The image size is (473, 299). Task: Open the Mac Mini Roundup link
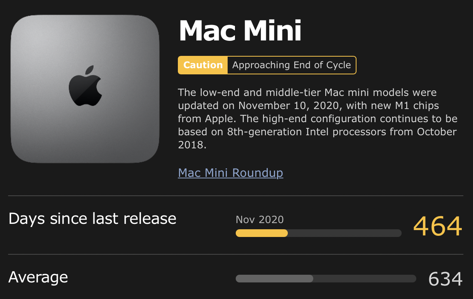coord(230,173)
